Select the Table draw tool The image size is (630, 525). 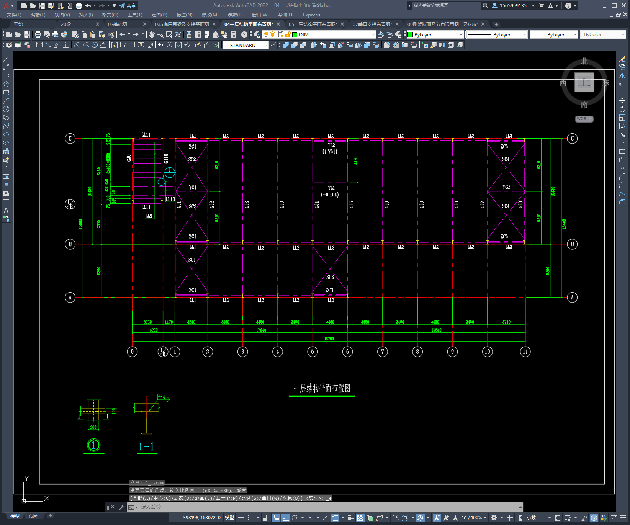click(6, 202)
